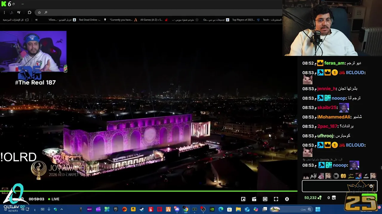Open Outlook from the taskbar
This screenshot has height=214, width=382.
point(247,209)
